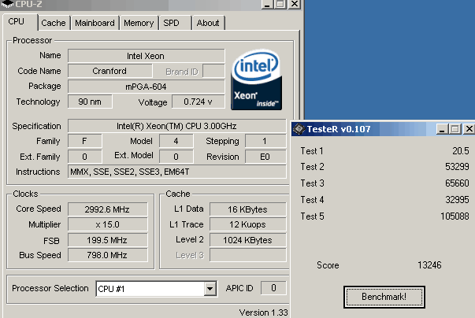
Task: Click the Test 2 result 53299
Action: (457, 167)
